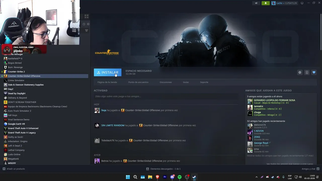Toggle the library grid view icon
The height and width of the screenshot is (181, 322).
pyautogui.click(x=87, y=16)
